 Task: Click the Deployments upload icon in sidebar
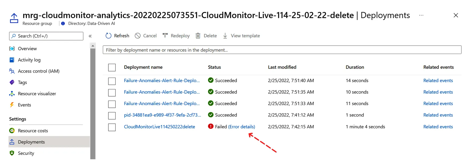point(12,142)
